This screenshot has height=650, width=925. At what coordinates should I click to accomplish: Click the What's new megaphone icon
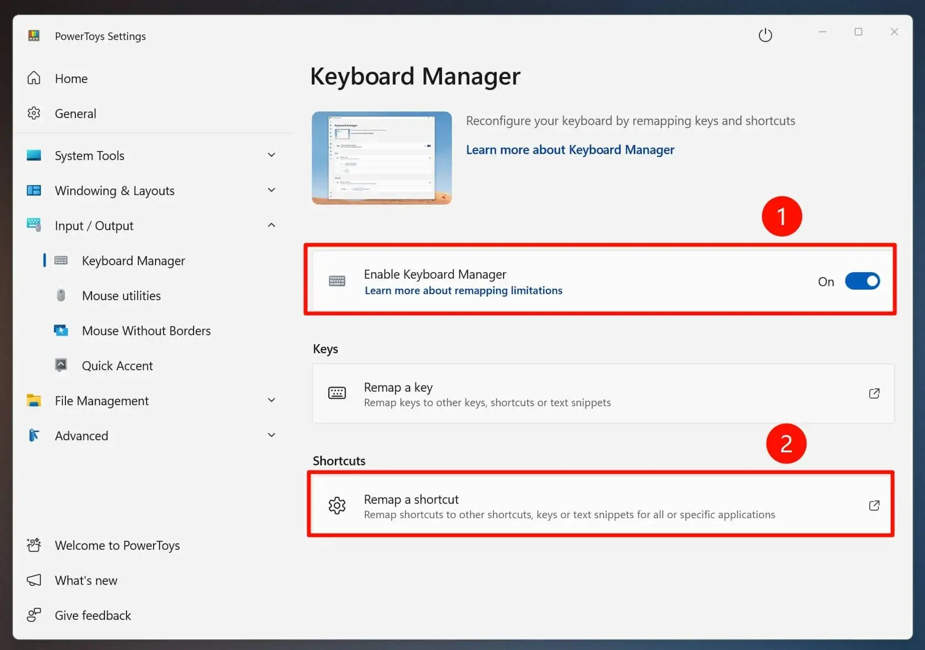click(x=34, y=580)
